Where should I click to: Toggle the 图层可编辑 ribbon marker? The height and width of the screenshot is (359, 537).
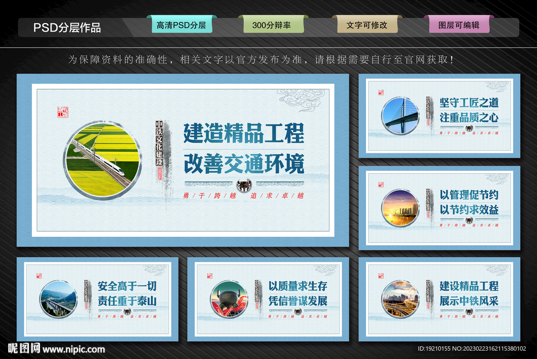[x=460, y=24]
